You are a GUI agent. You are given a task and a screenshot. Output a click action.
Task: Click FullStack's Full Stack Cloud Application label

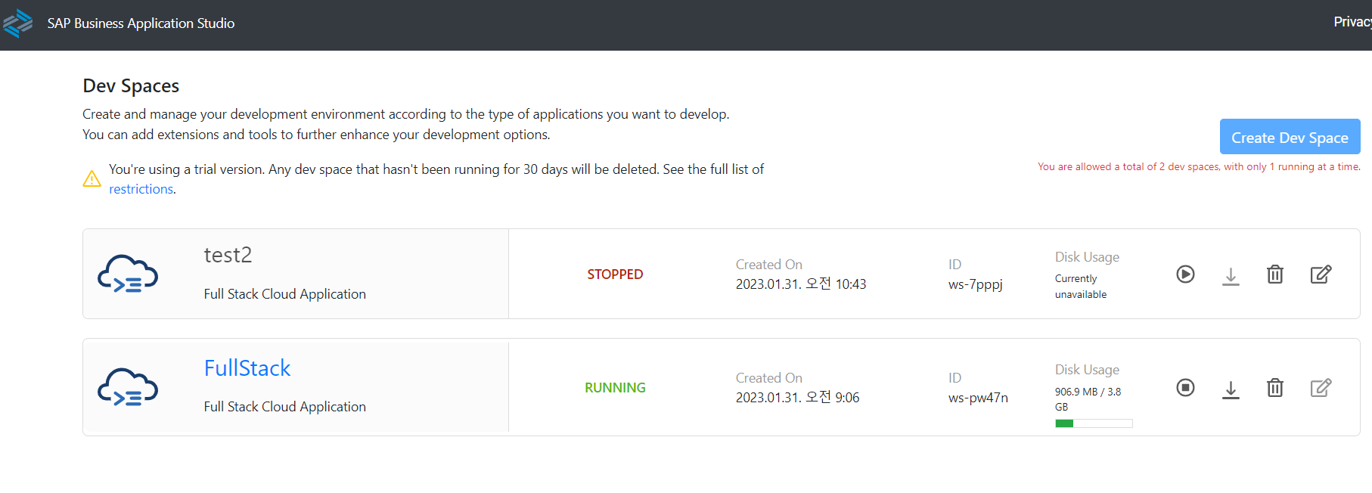284,407
